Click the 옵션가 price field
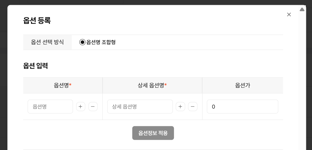The image size is (312, 150). coord(242,106)
